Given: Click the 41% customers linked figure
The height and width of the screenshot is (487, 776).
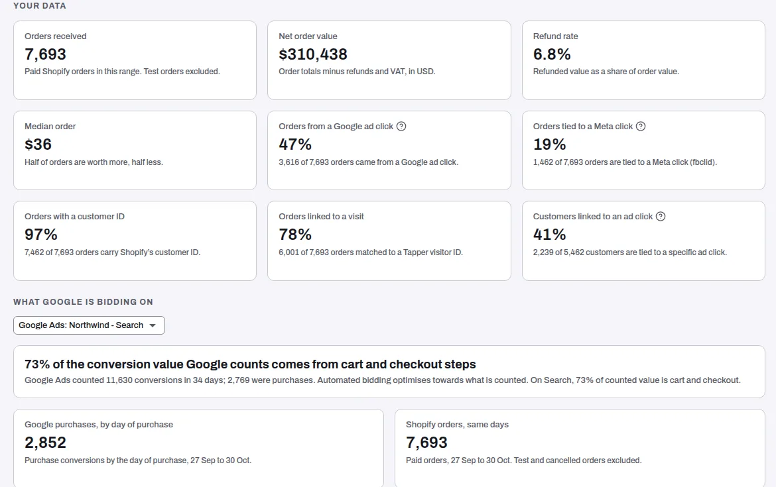Looking at the screenshot, I should coord(549,234).
